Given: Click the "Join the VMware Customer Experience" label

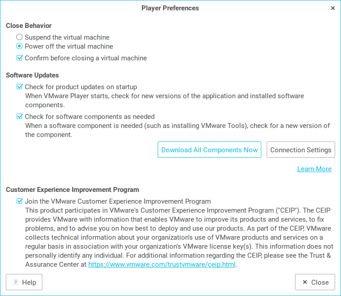Looking at the screenshot, I should (x=118, y=201).
